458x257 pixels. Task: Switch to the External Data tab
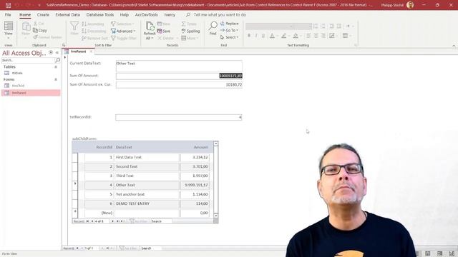(67, 14)
